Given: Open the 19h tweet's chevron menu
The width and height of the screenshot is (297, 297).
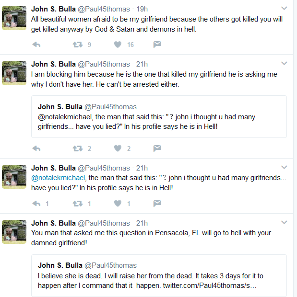Looking at the screenshot, I should [284, 8].
